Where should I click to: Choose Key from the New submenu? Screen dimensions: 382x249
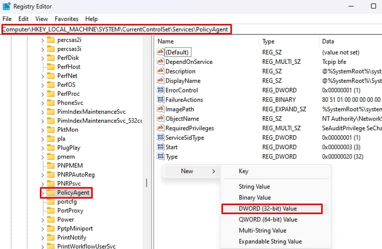[276, 171]
